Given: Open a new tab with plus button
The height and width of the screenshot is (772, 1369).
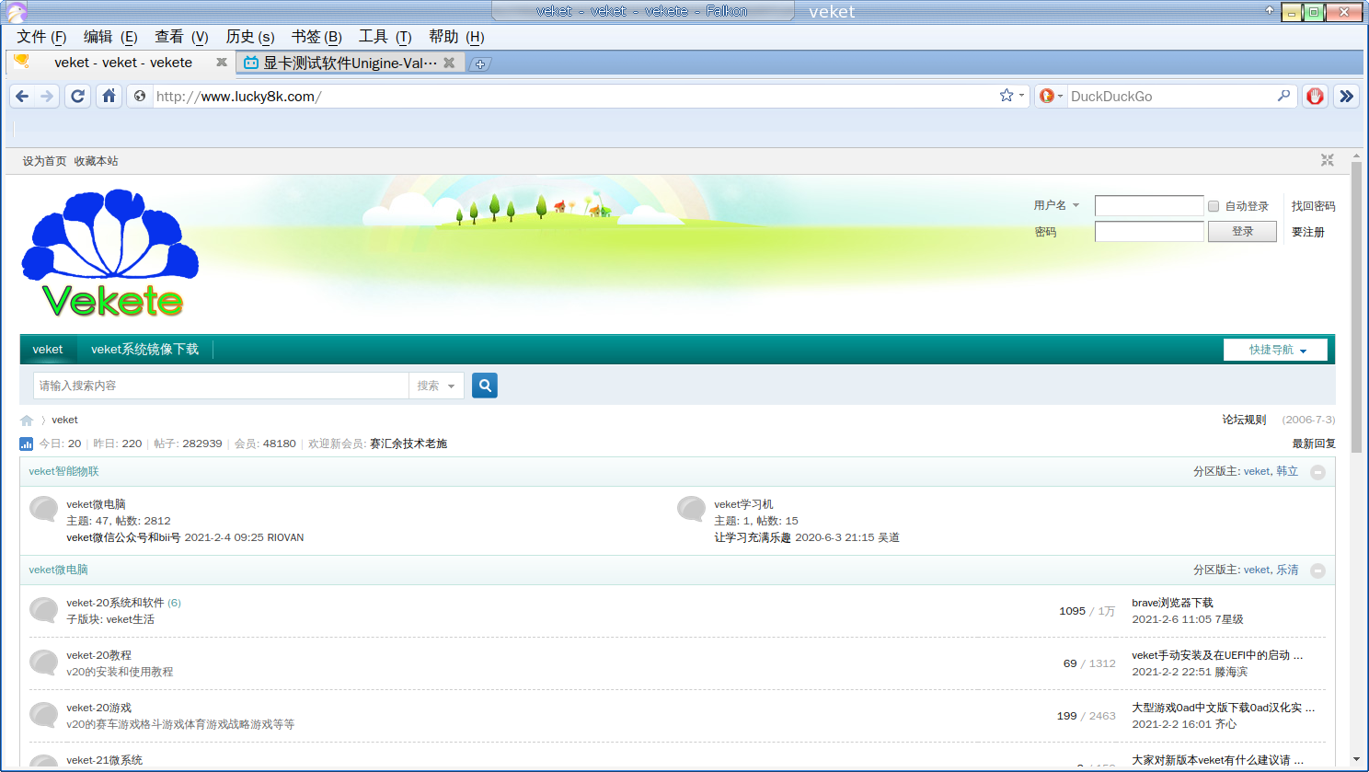Looking at the screenshot, I should pos(480,63).
